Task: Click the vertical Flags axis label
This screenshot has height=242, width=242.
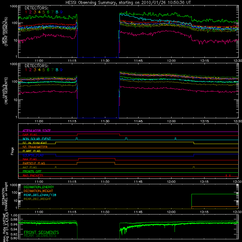Action: [12, 151]
